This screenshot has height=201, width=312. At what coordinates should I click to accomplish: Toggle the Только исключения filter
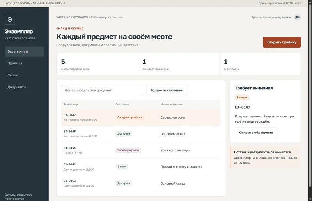click(x=167, y=90)
